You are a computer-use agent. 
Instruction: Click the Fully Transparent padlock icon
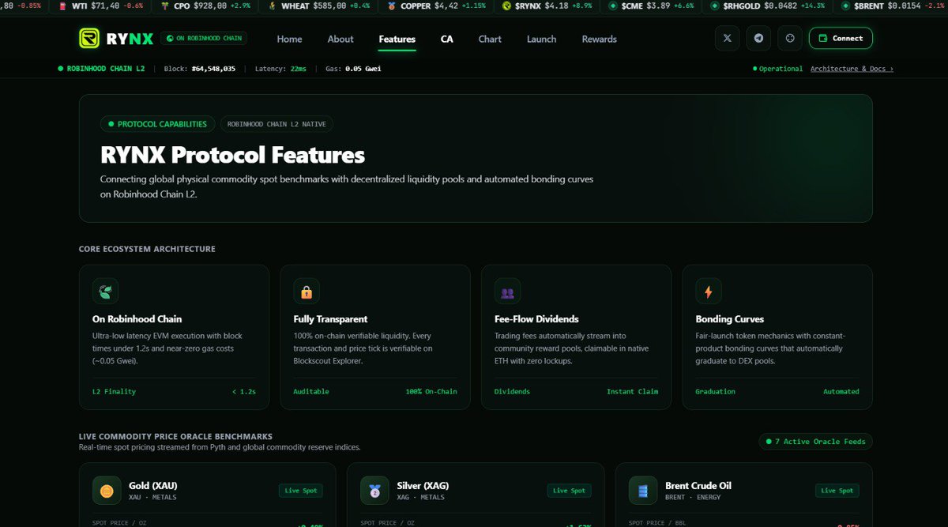tap(307, 292)
